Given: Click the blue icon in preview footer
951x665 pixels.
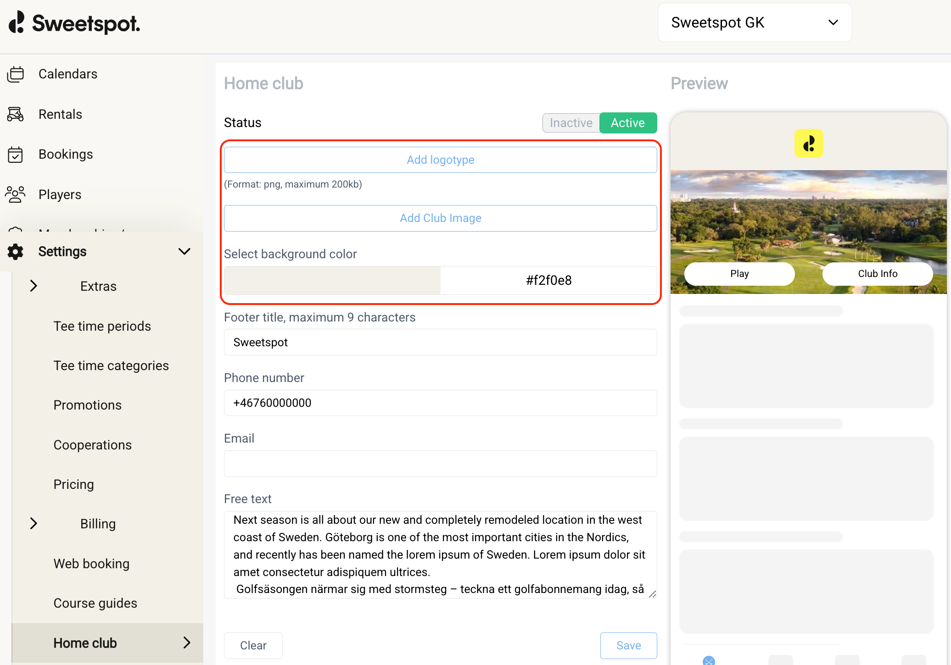Looking at the screenshot, I should [709, 660].
